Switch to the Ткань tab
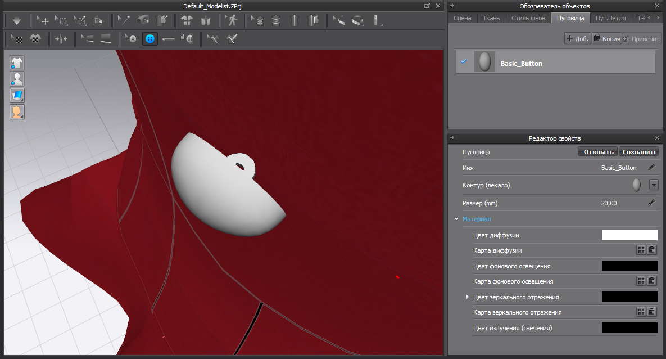Screen dimensions: 666x359 [491, 18]
